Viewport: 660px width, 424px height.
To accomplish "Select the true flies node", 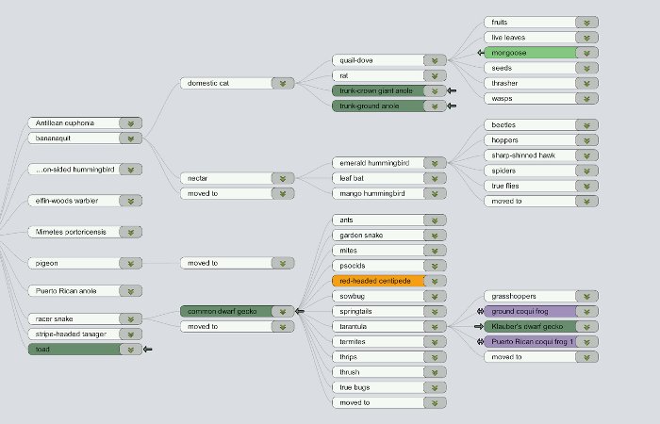I will click(541, 186).
